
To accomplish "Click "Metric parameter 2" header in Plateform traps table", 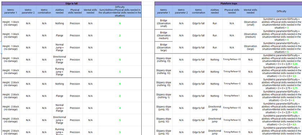I will [181, 11].
